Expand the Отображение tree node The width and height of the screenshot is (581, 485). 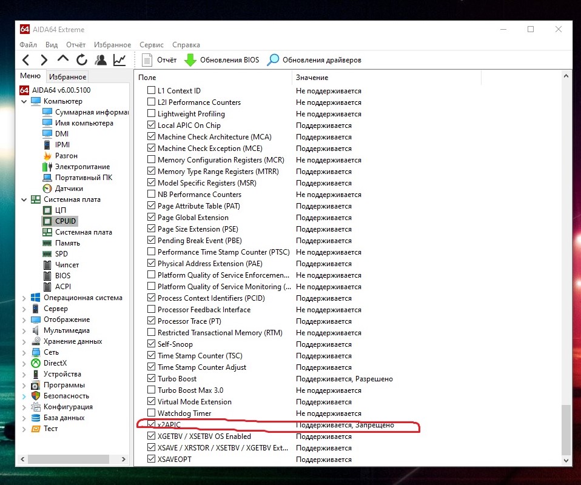[x=24, y=319]
